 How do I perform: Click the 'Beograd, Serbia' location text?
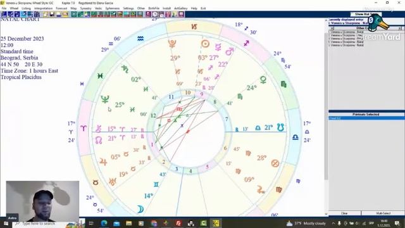pos(20,58)
